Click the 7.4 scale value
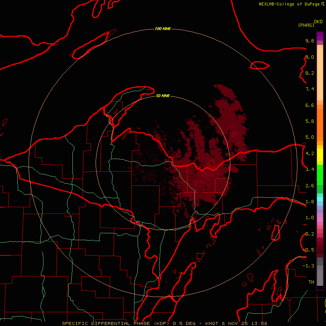 coord(310,89)
